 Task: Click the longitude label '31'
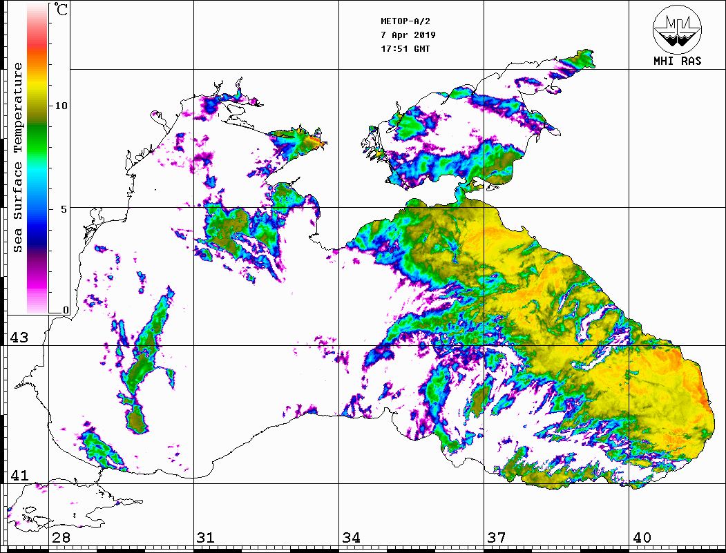click(x=206, y=537)
